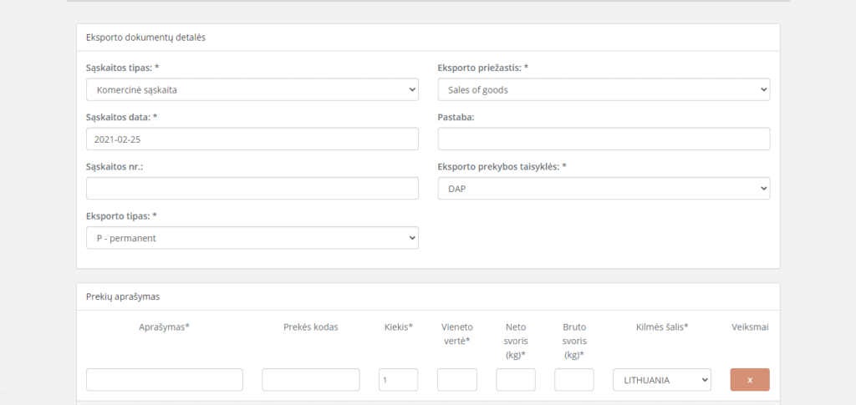Click the Eksporto dokumentų detalės panel heading

(145, 38)
